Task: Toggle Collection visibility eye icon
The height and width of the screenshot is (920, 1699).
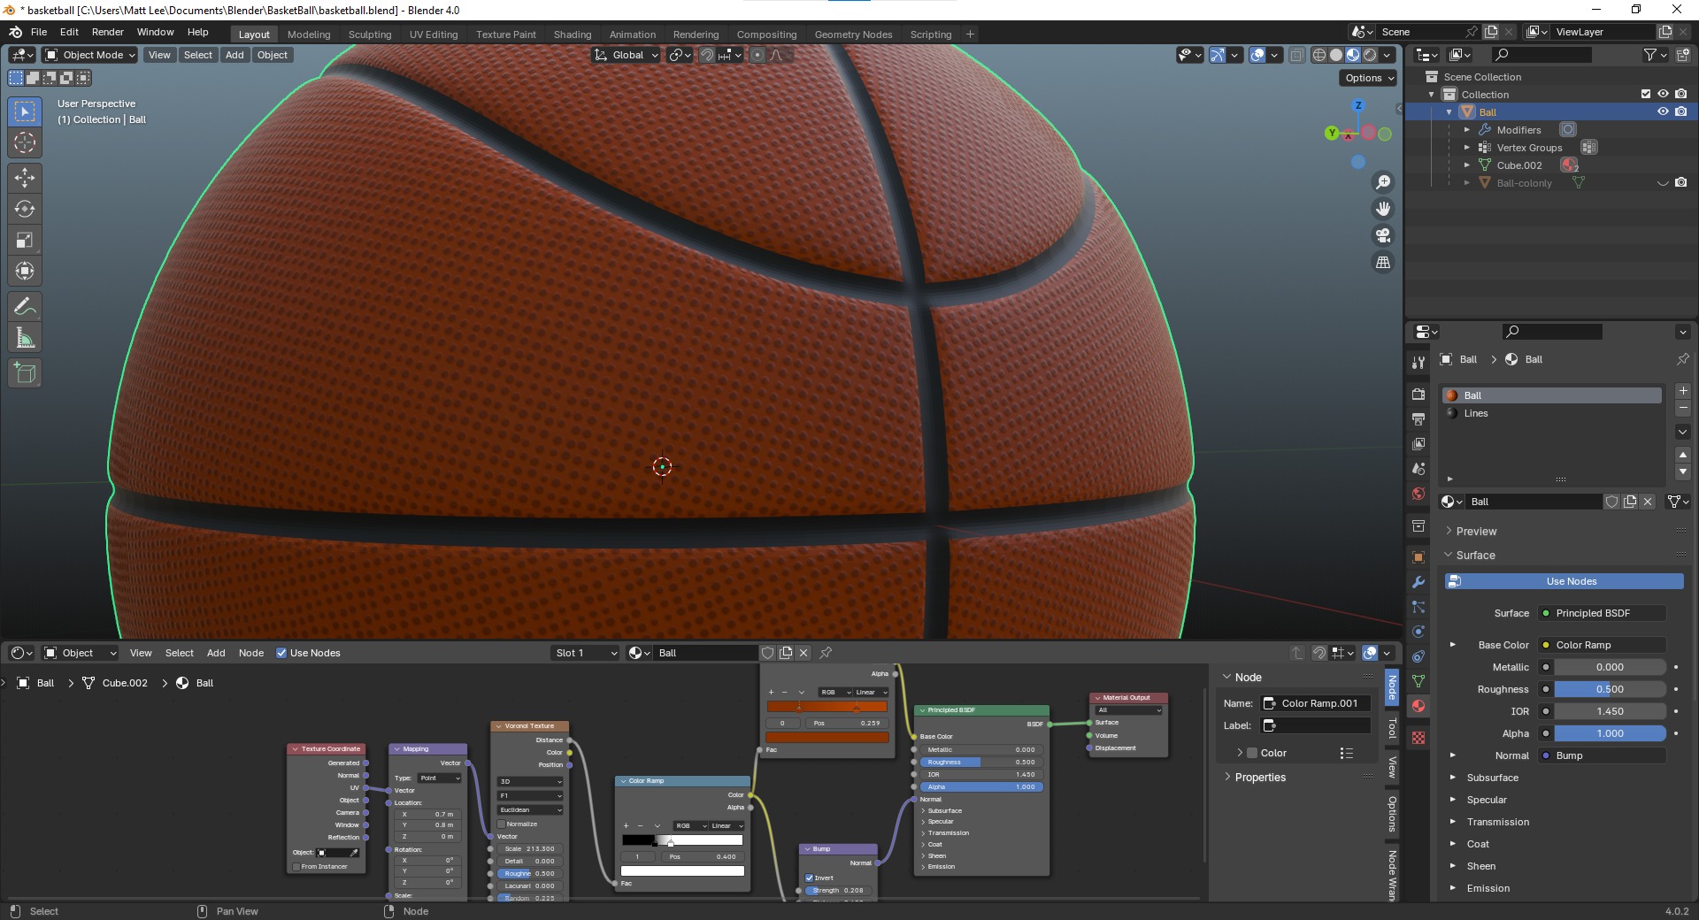Action: click(x=1663, y=94)
